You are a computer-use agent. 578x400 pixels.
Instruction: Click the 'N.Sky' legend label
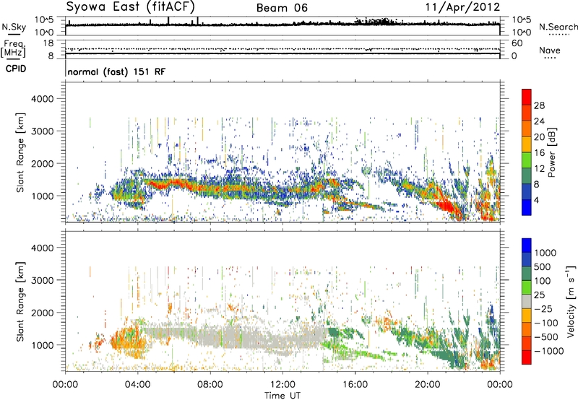pos(14,27)
